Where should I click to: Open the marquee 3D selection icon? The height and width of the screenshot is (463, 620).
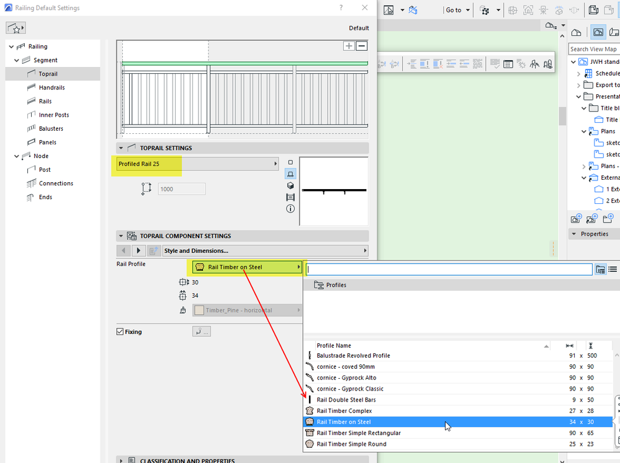click(x=485, y=11)
